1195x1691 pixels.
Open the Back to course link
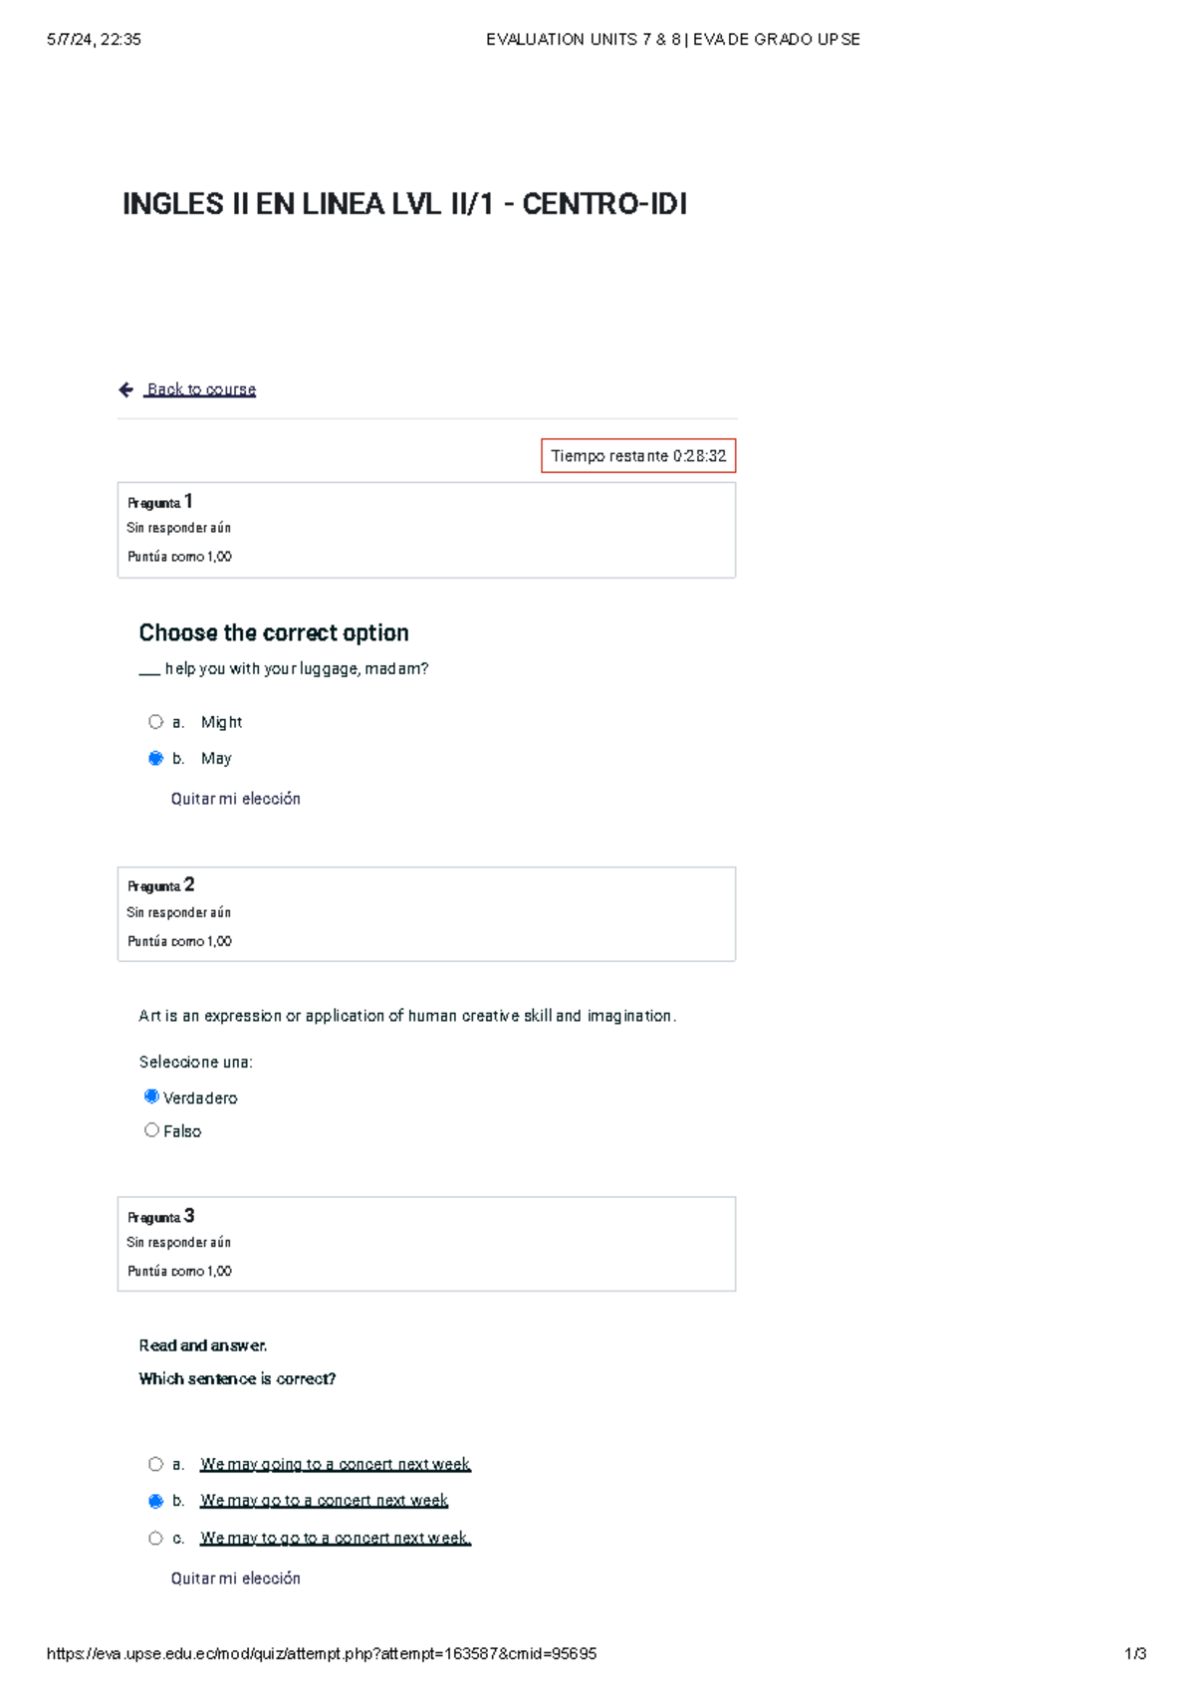pos(201,389)
